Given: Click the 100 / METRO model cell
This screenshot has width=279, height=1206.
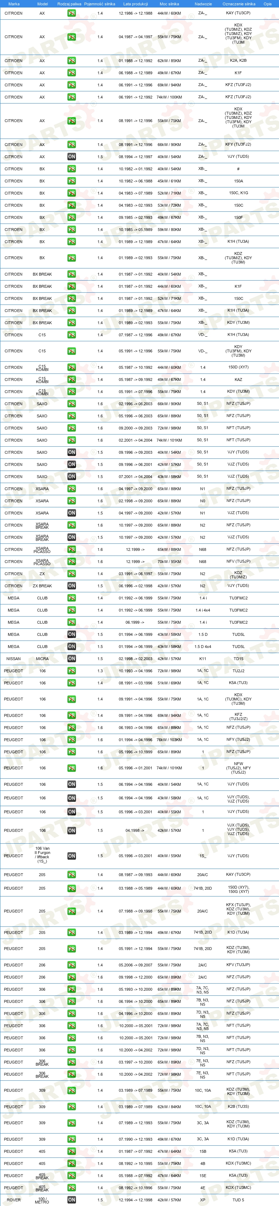Looking at the screenshot, I should point(42,1200).
